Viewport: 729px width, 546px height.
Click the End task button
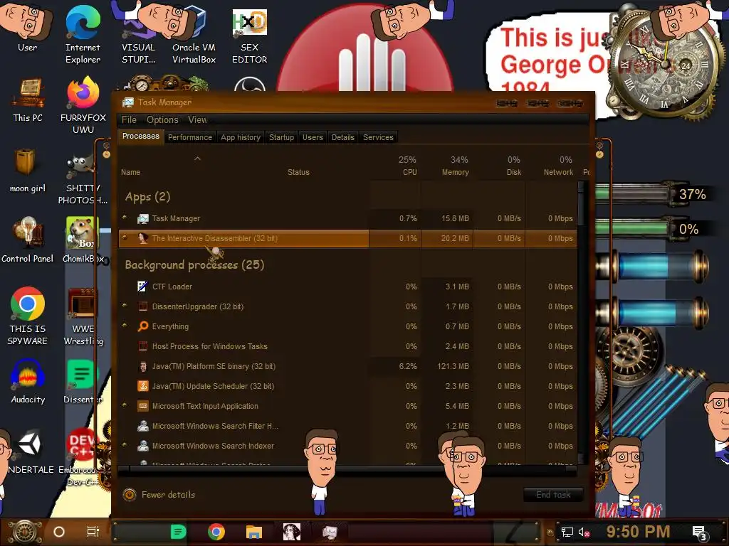553,495
